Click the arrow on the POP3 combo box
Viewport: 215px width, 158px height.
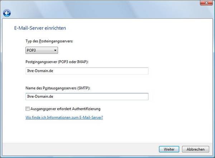click(55, 50)
